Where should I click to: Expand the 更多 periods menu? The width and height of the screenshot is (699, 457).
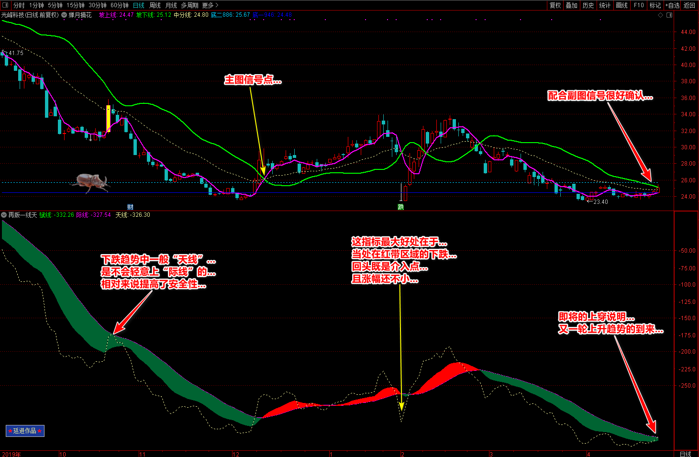pos(210,5)
